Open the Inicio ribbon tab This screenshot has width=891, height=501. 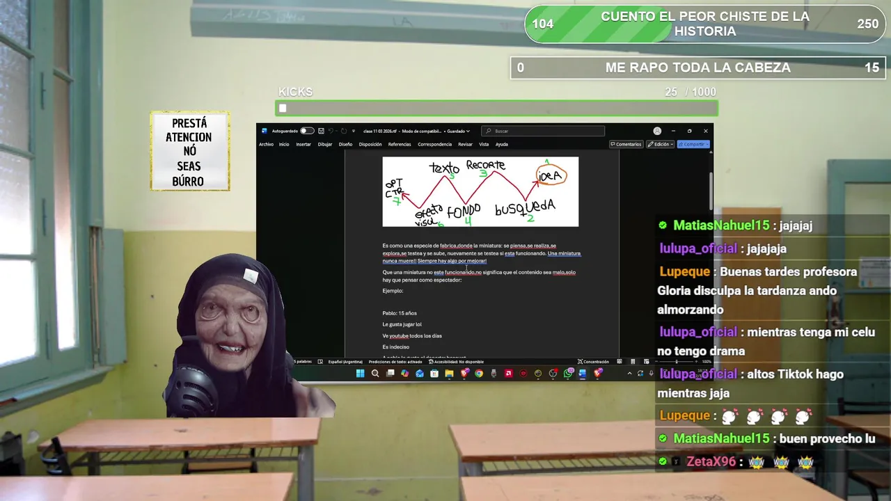[x=284, y=144]
